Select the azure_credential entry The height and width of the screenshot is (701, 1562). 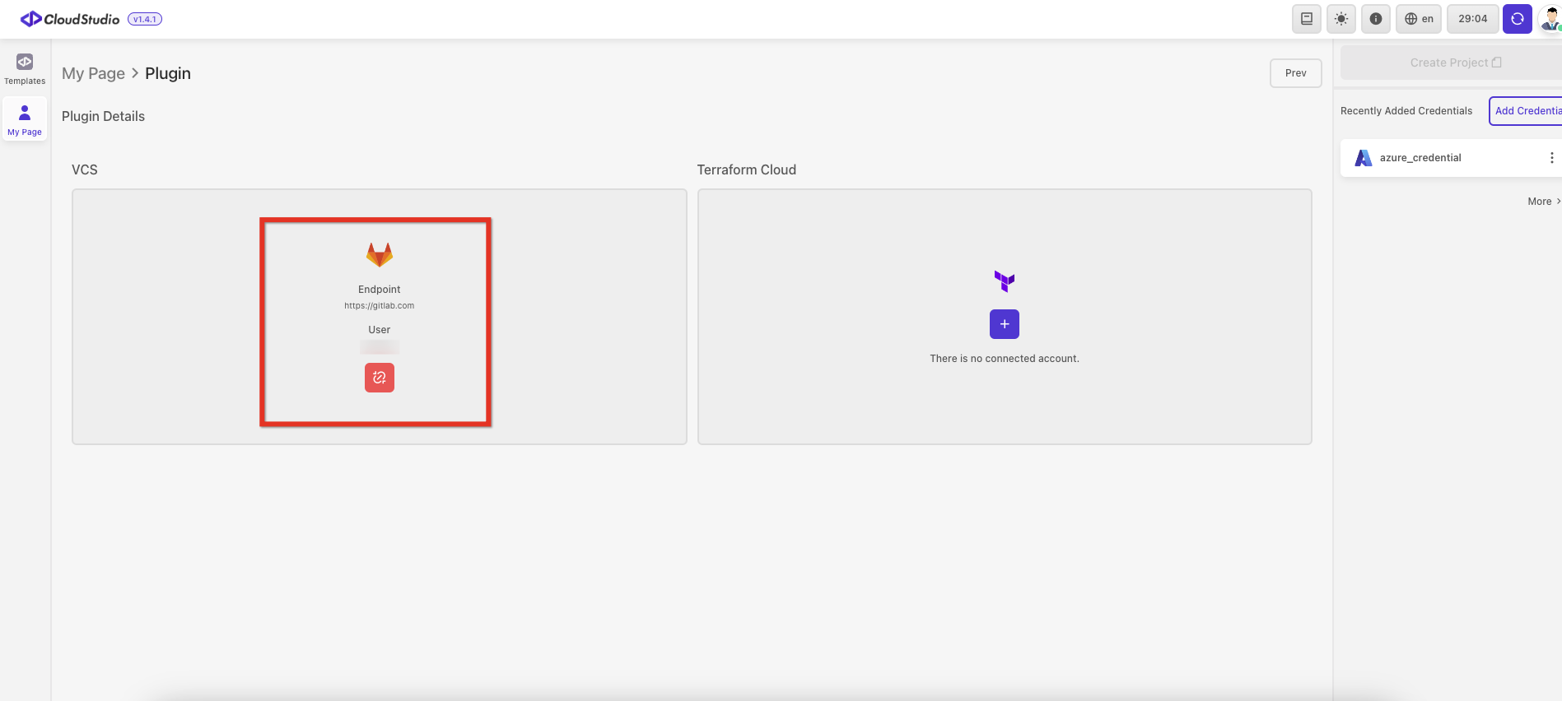tap(1420, 158)
